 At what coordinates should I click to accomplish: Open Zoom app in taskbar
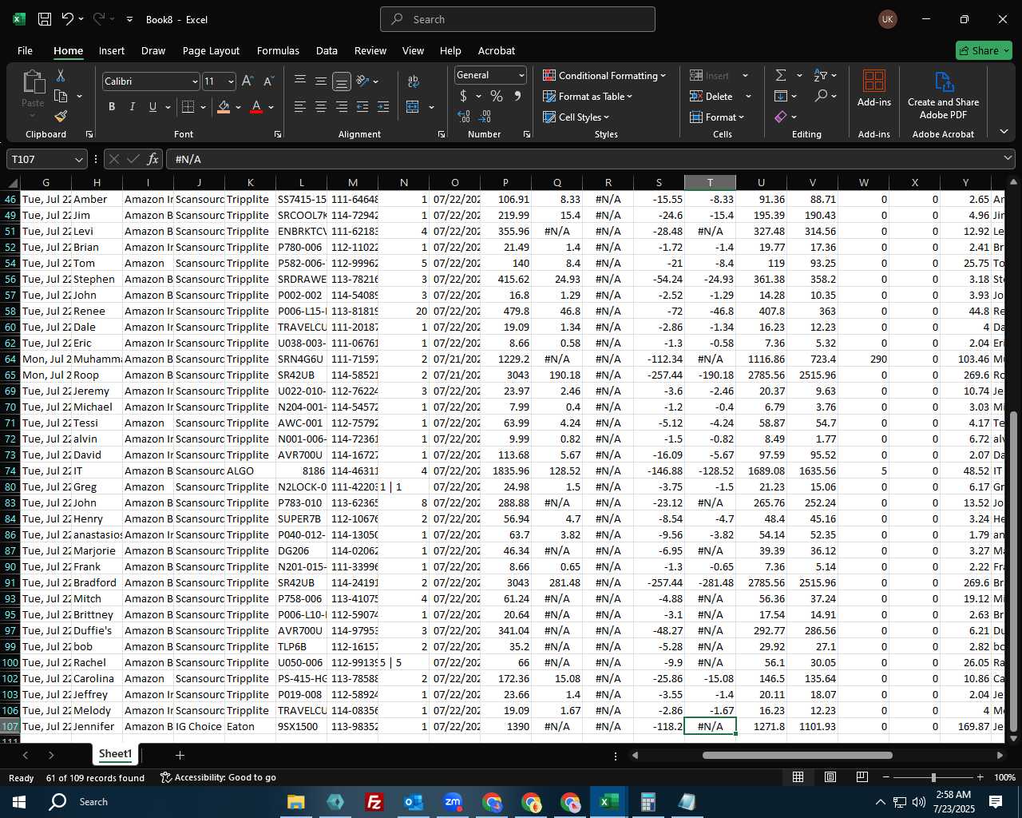[x=453, y=801]
